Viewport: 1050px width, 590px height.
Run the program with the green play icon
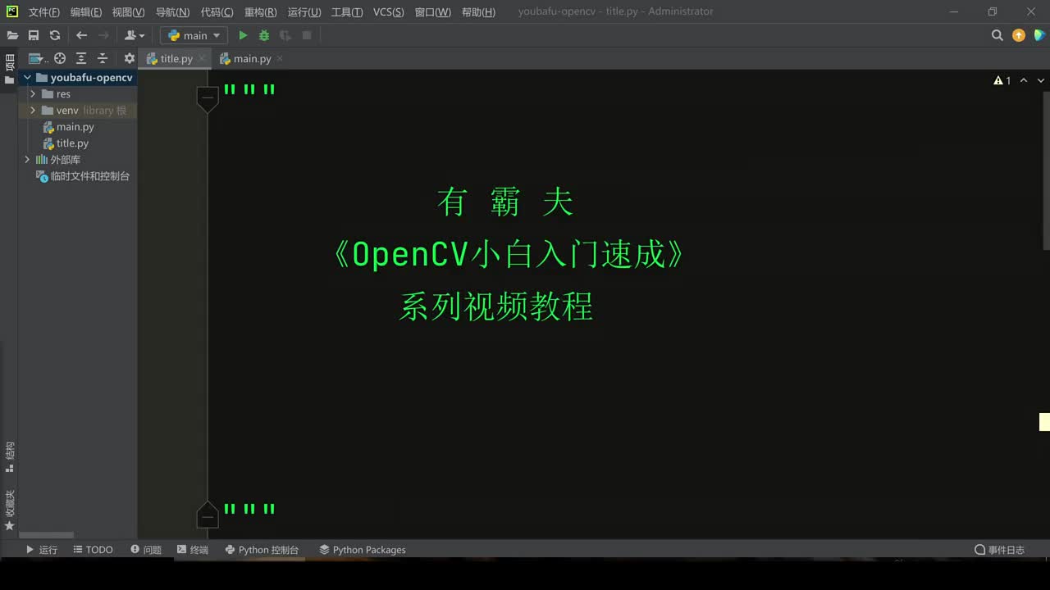243,35
